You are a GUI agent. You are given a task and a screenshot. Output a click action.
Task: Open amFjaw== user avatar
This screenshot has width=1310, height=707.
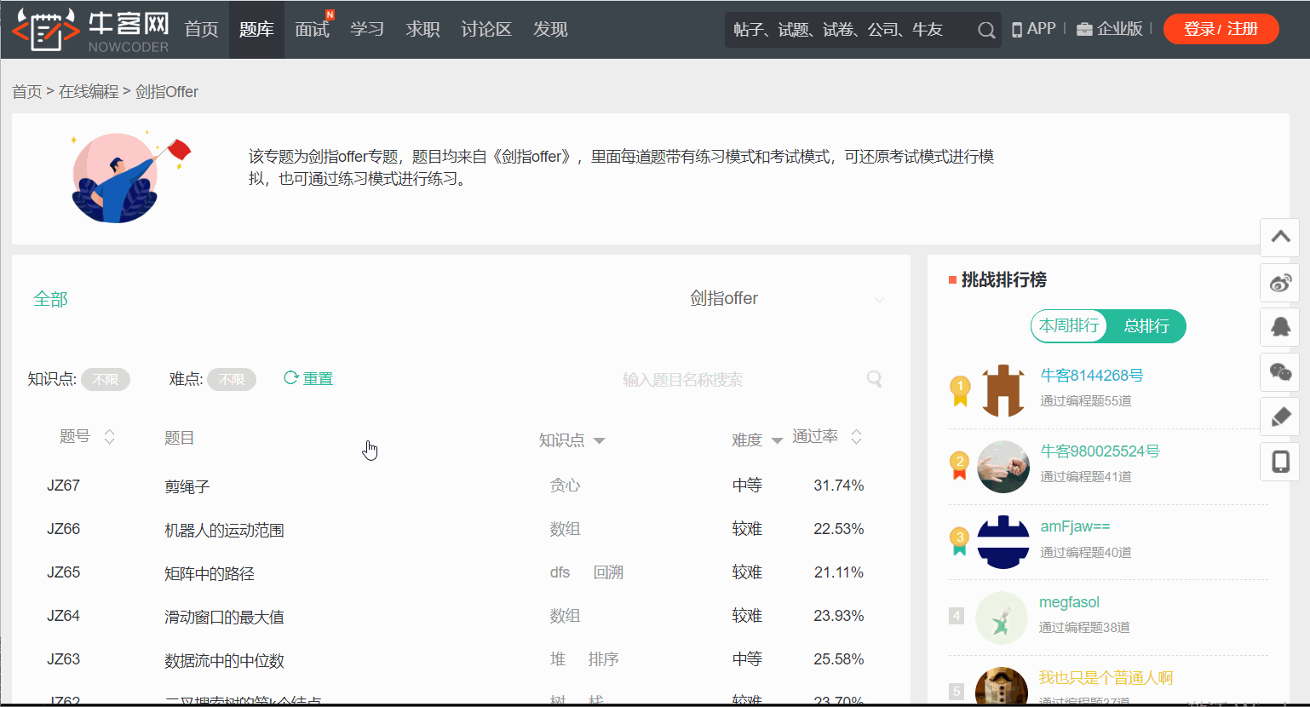pyautogui.click(x=1003, y=542)
